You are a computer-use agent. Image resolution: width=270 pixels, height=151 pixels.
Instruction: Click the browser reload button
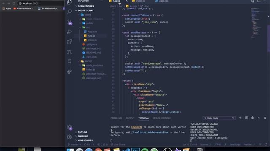click(x=14, y=3)
